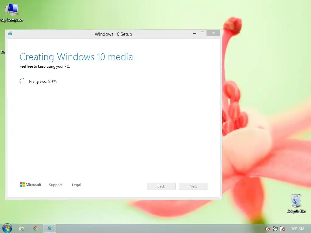Click the progress spinner indicator
The height and width of the screenshot is (233, 311).
pos(22,81)
